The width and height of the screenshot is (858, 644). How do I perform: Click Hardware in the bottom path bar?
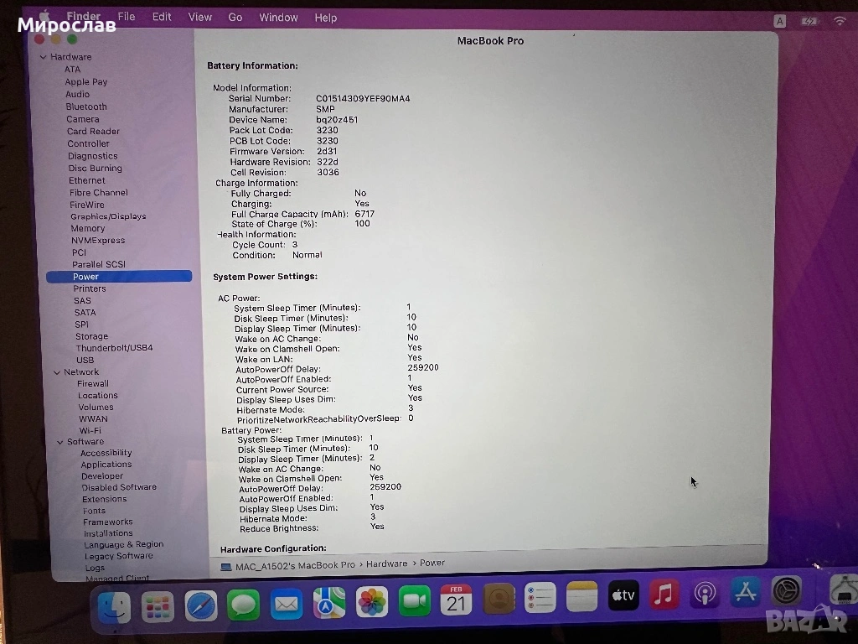click(386, 564)
